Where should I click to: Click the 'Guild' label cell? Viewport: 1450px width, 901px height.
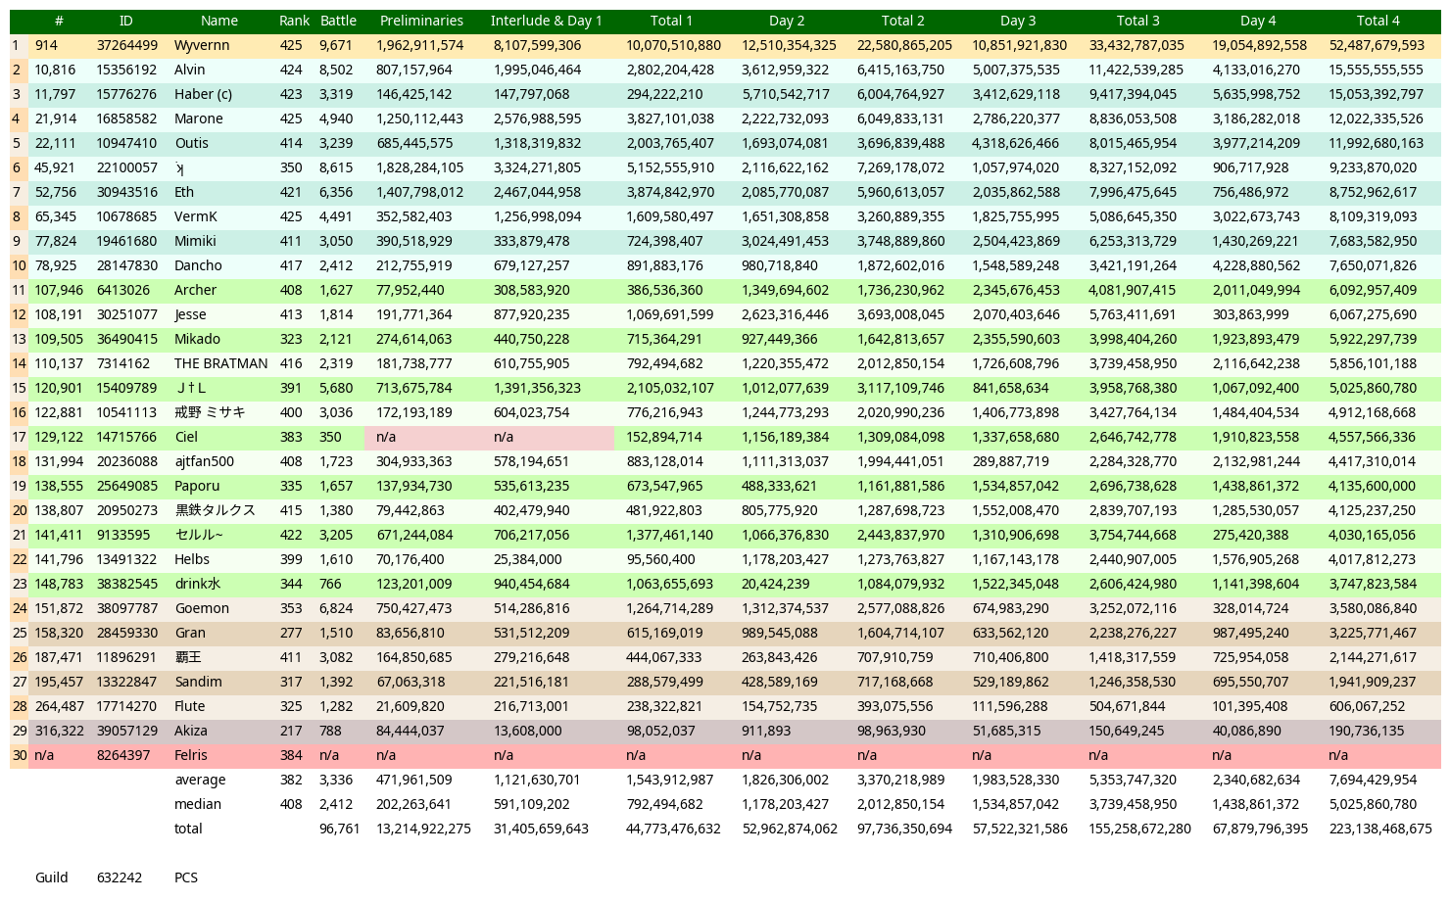[52, 877]
